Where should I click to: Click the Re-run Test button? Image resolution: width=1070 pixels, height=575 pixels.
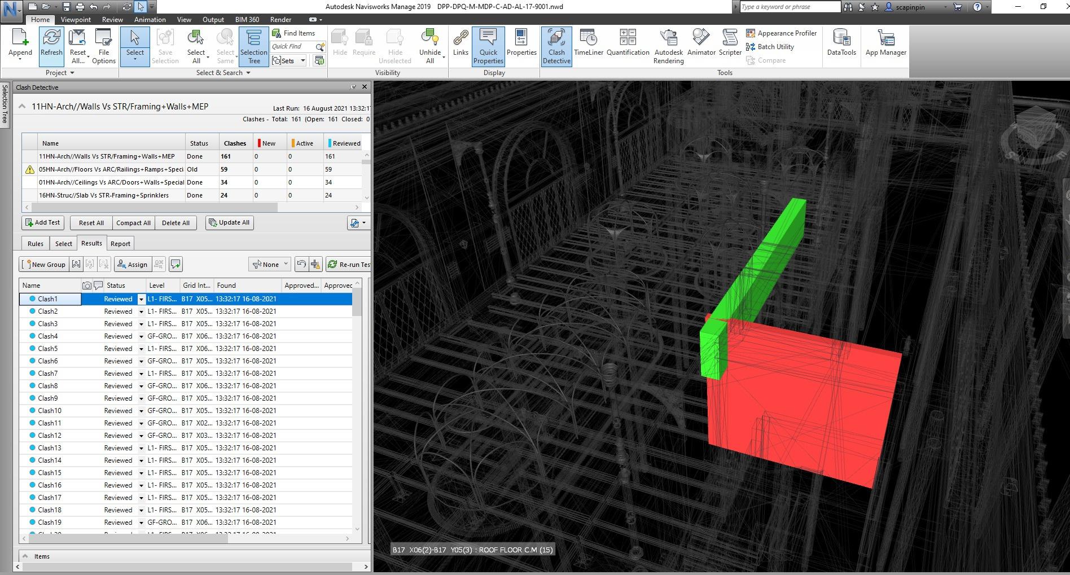(349, 264)
